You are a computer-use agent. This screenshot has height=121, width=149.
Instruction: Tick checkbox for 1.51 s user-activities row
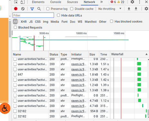[15, 64]
